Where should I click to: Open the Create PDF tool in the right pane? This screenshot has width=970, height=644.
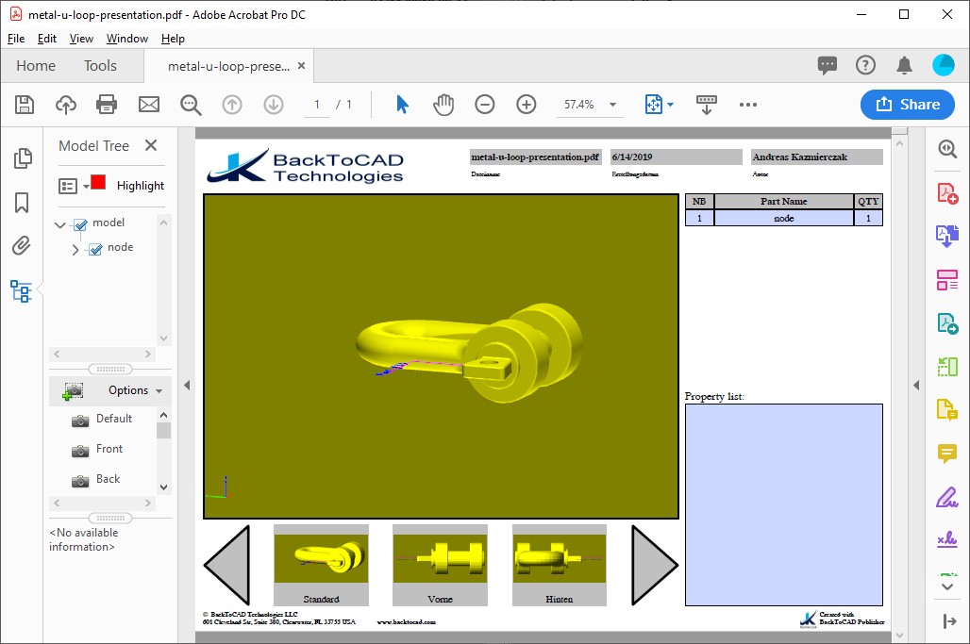coord(947,193)
